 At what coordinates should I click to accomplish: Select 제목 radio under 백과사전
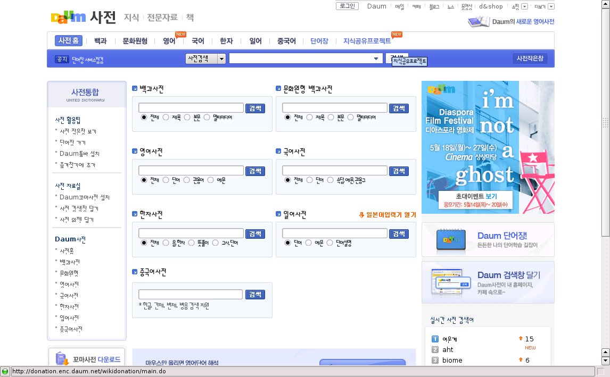[x=166, y=117]
